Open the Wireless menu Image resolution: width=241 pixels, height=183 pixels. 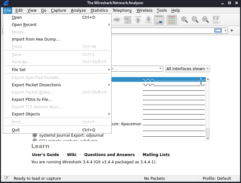tap(144, 10)
